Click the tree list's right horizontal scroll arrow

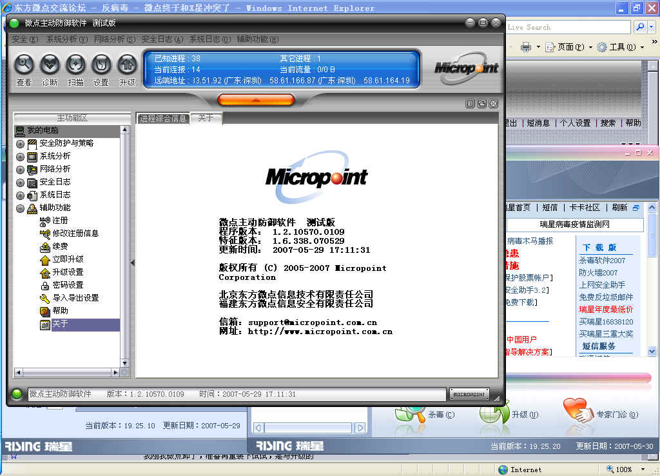point(115,372)
